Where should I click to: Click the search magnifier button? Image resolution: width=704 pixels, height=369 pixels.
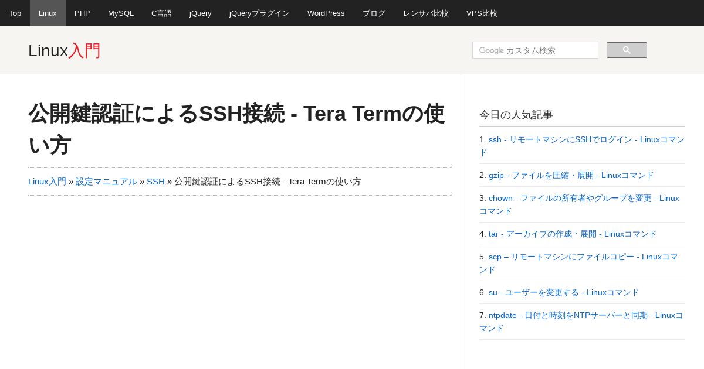pyautogui.click(x=627, y=50)
